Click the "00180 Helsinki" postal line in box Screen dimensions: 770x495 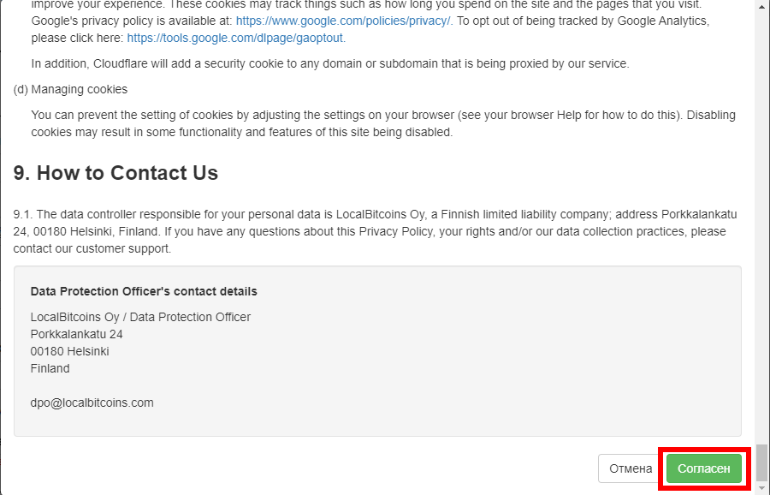(70, 351)
